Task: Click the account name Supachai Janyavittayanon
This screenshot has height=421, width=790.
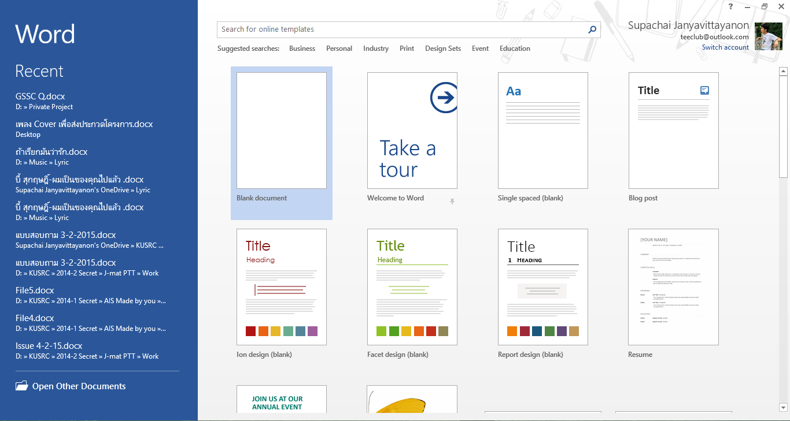Action: [688, 25]
